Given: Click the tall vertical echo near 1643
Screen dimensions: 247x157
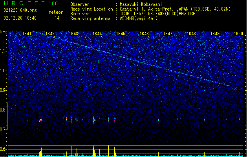Looking at the screenshot, I should 71,120.
